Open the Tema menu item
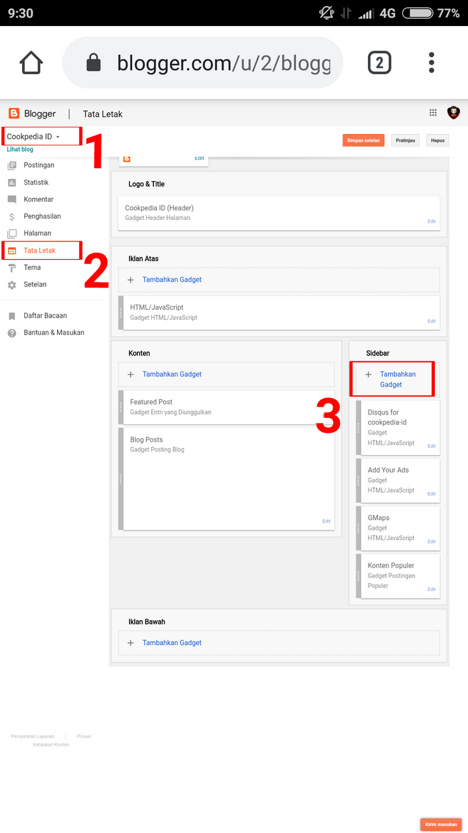 pyautogui.click(x=32, y=267)
